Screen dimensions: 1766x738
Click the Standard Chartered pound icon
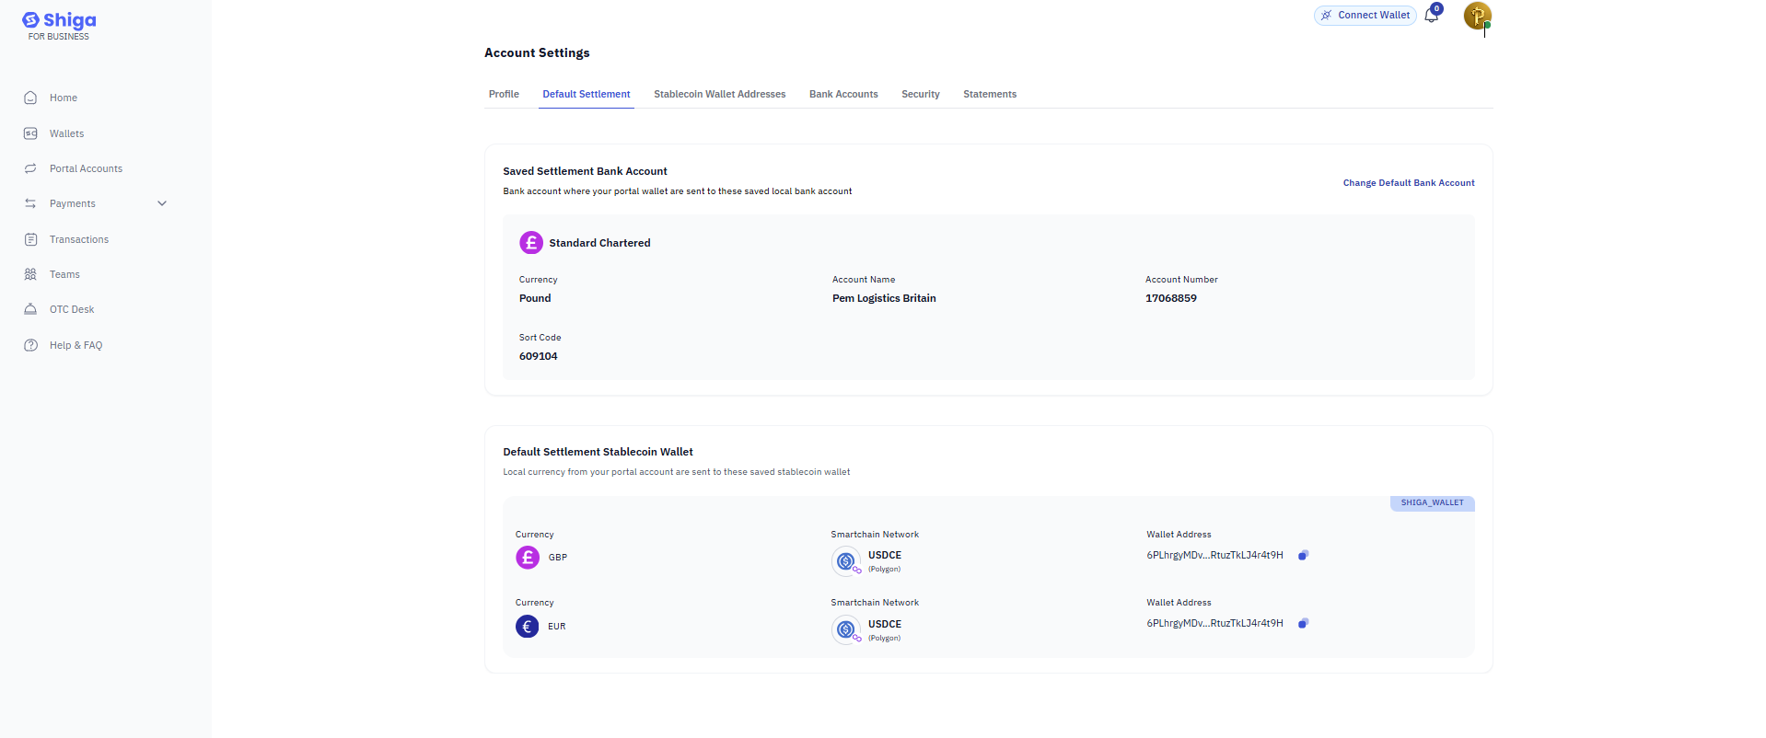coord(531,242)
